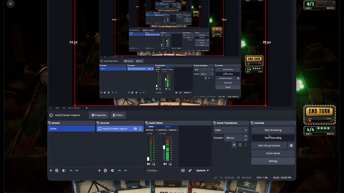The image size is (344, 193).
Task: Open virtual camera configuration gear
Action: pos(291,146)
